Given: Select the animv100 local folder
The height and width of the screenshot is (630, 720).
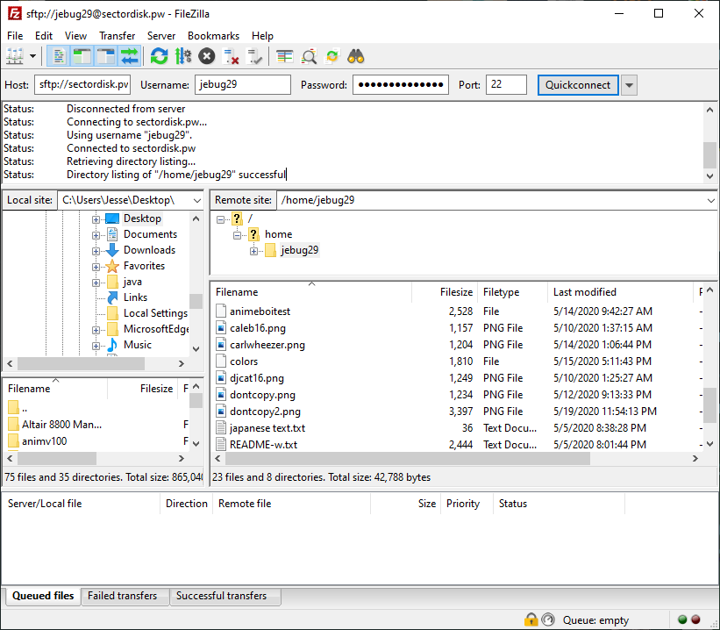Looking at the screenshot, I should (44, 441).
